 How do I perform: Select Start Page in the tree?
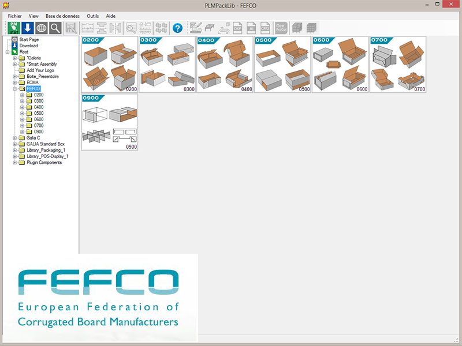[29, 39]
